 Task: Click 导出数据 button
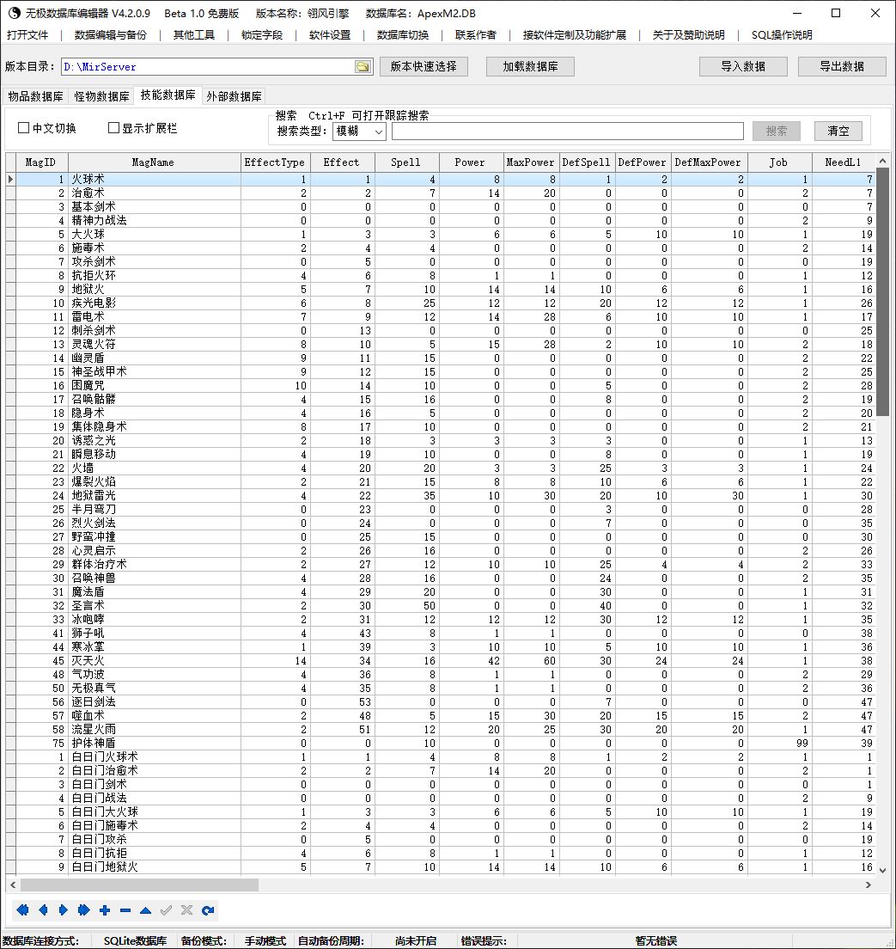coord(842,66)
